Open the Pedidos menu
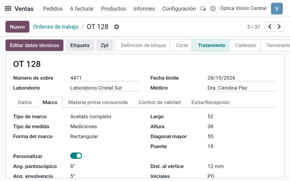 click(x=53, y=9)
